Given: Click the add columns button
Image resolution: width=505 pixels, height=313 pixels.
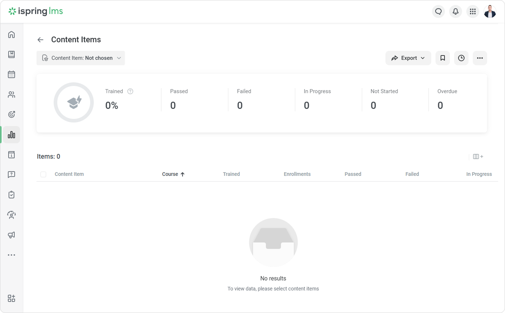Looking at the screenshot, I should tap(478, 156).
